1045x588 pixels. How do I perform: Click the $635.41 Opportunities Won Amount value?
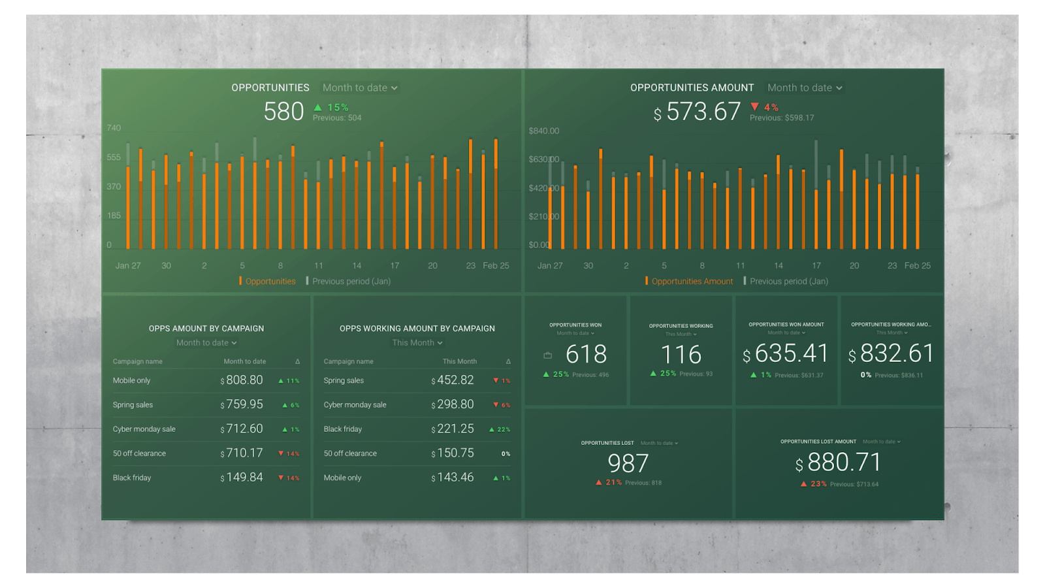coord(786,353)
